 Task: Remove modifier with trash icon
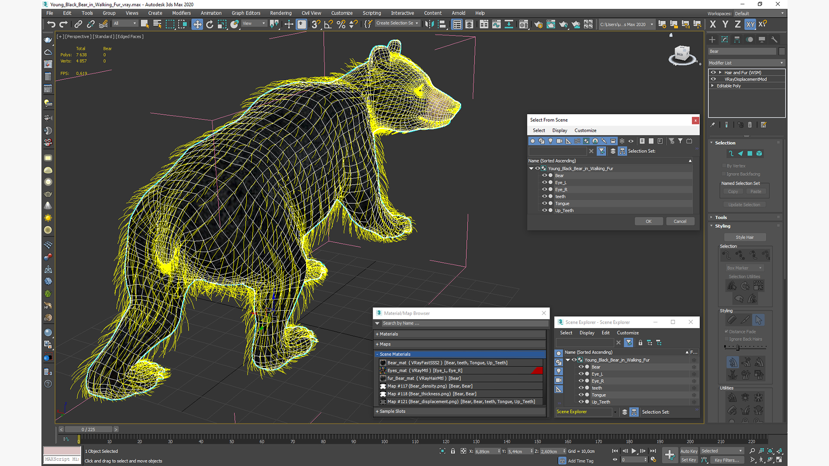click(x=750, y=125)
